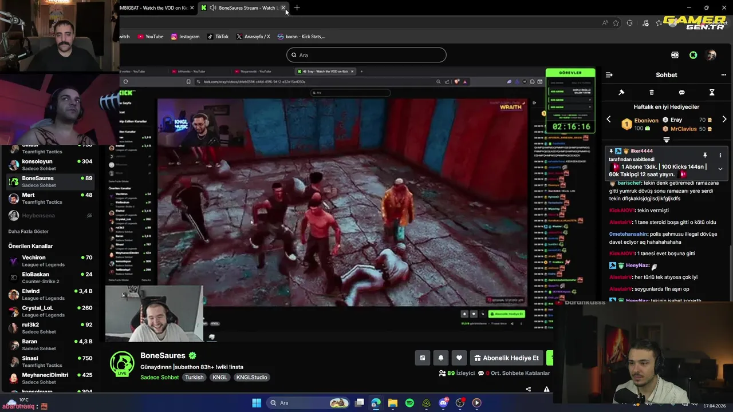This screenshot has width=733, height=412.
Task: Open MeyhaneciDimitri recommended channel
Action: coord(50,378)
